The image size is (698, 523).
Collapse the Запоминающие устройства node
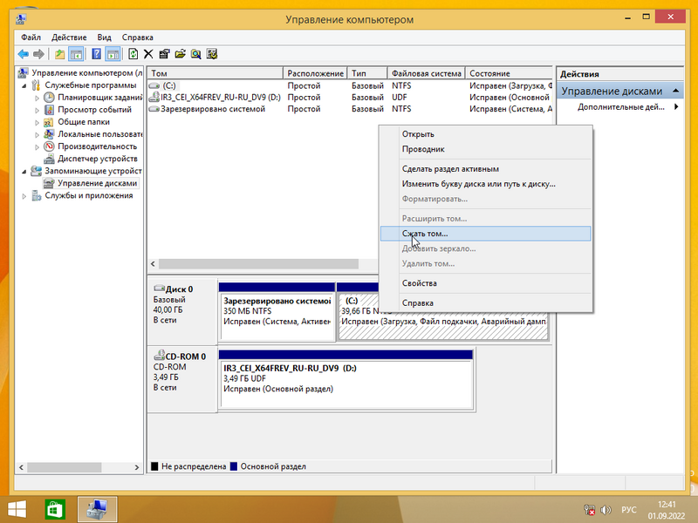click(24, 171)
